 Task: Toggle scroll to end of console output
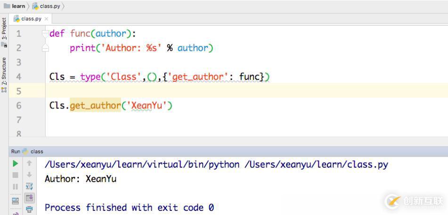coord(29,198)
